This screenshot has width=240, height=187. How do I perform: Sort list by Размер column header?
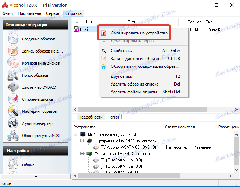pyautogui.click(x=191, y=22)
